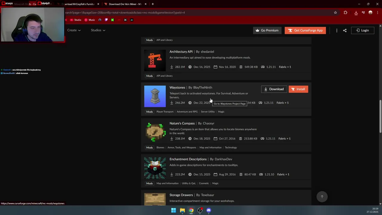Click the Go Premium button

[267, 30]
